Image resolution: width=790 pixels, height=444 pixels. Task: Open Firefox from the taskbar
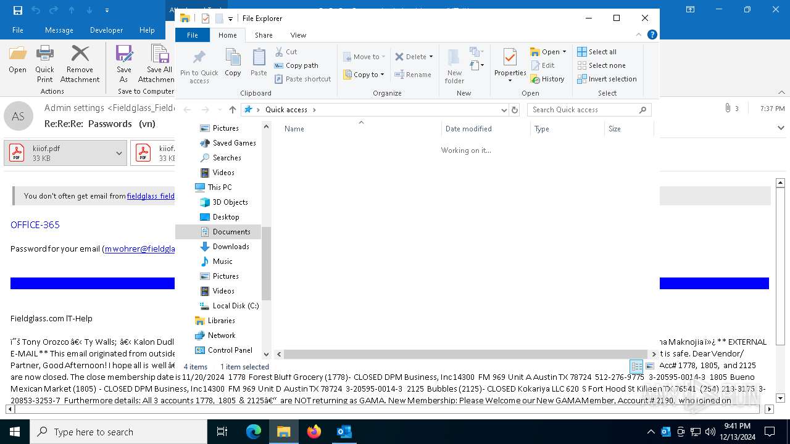[x=314, y=432]
